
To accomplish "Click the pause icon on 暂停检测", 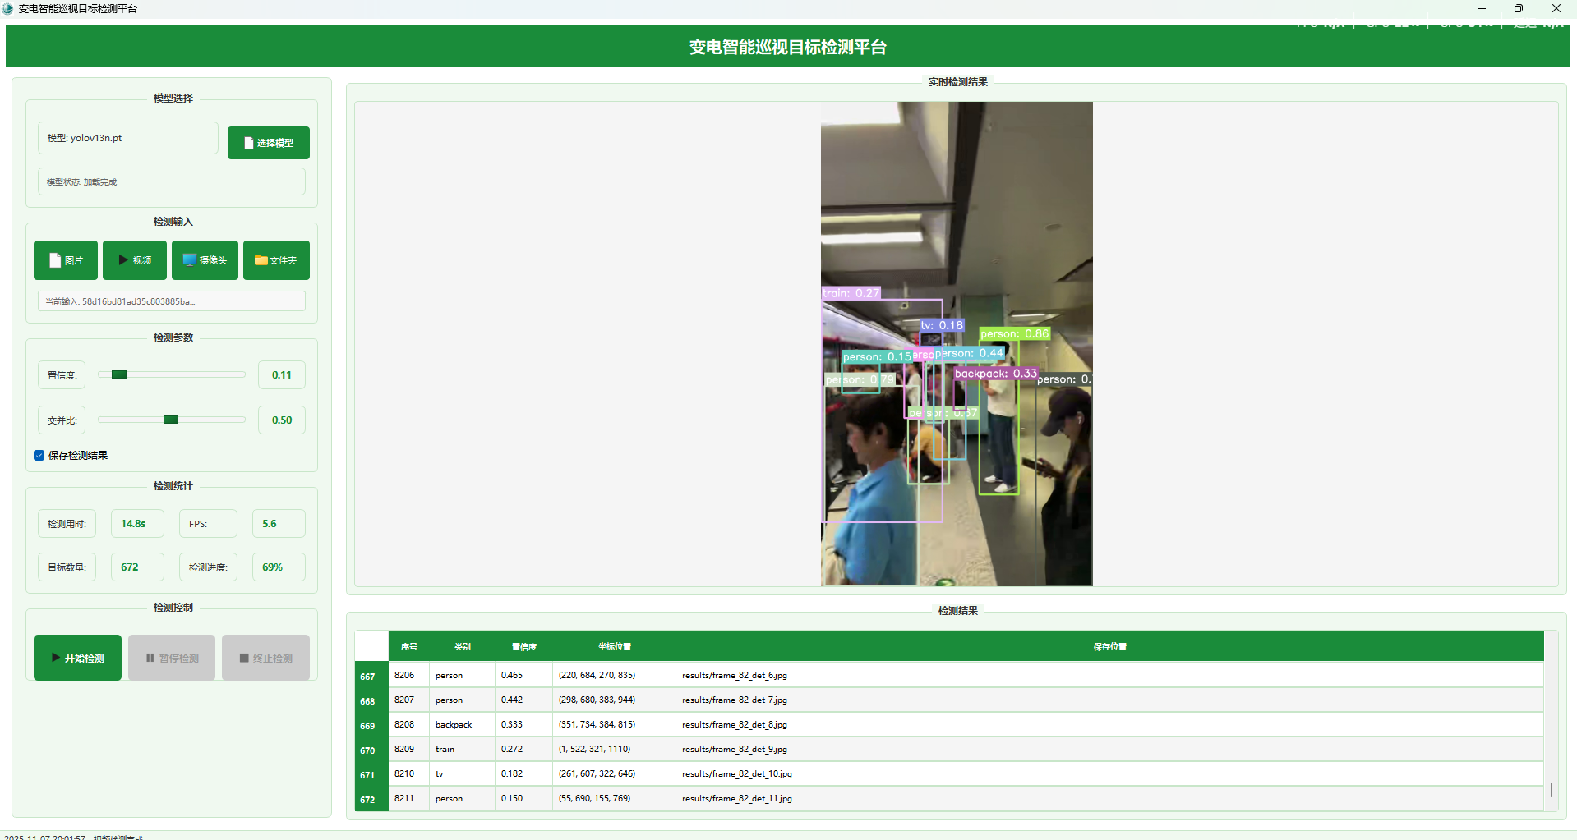I will (150, 658).
